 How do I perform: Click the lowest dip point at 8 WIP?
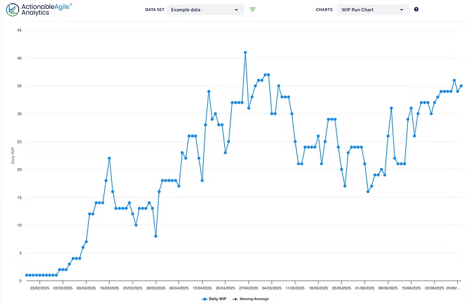pos(156,236)
